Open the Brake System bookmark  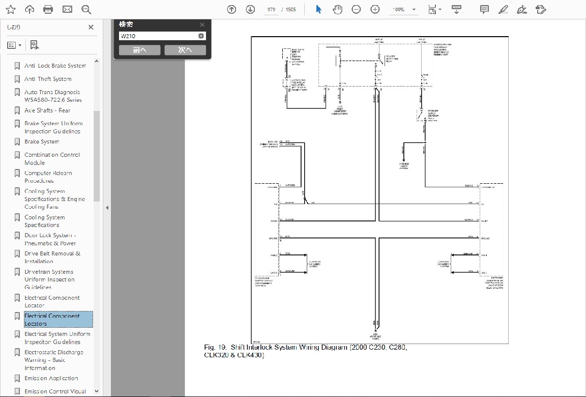click(42, 141)
